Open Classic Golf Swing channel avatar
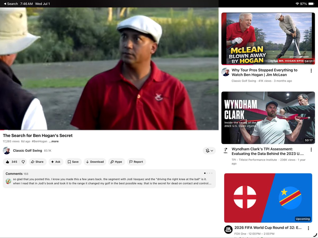318x238 pixels. pos(7,150)
